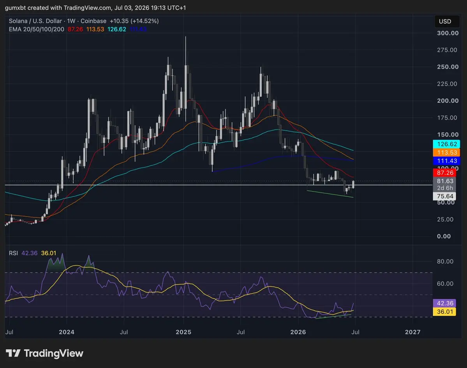
Task: Click the white 75.64 horizontal line tag
Action: point(444,196)
